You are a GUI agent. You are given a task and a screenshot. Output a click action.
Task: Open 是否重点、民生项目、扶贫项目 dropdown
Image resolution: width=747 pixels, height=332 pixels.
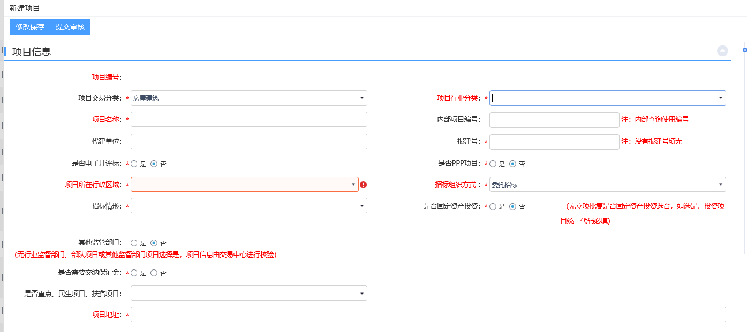248,294
